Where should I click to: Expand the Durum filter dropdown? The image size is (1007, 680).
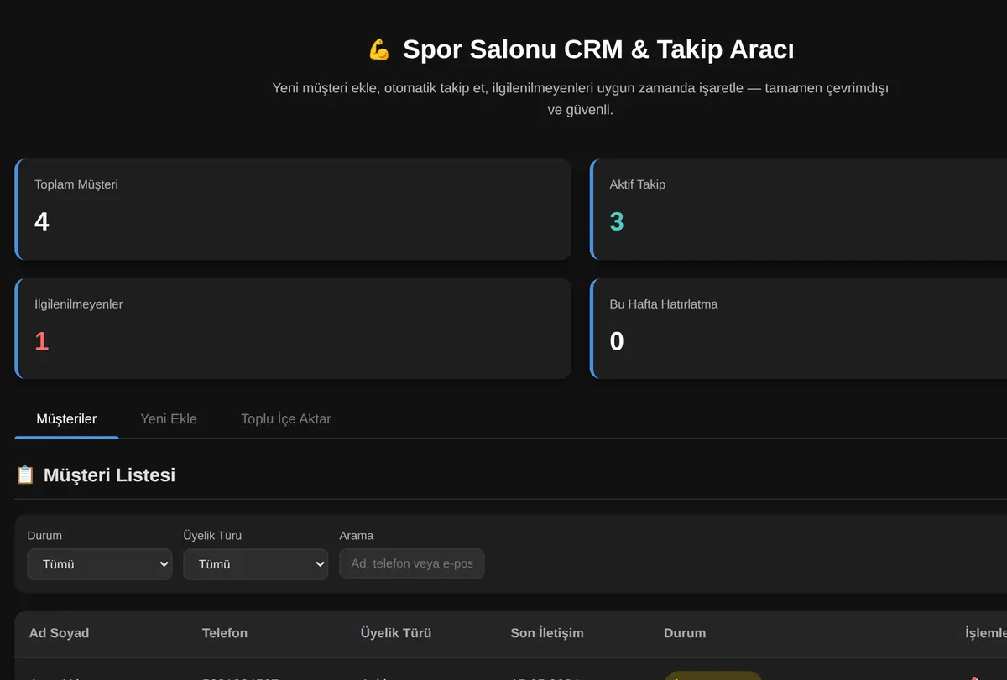click(x=100, y=564)
